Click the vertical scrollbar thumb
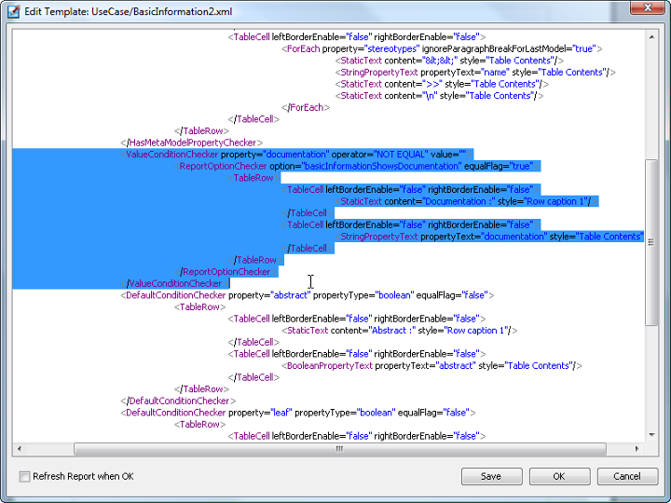Image resolution: width=671 pixels, height=503 pixels. [651, 242]
